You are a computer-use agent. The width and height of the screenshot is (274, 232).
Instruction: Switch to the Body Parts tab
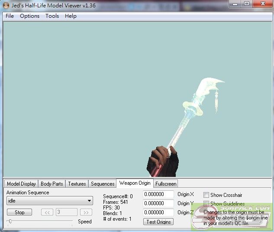pos(52,184)
